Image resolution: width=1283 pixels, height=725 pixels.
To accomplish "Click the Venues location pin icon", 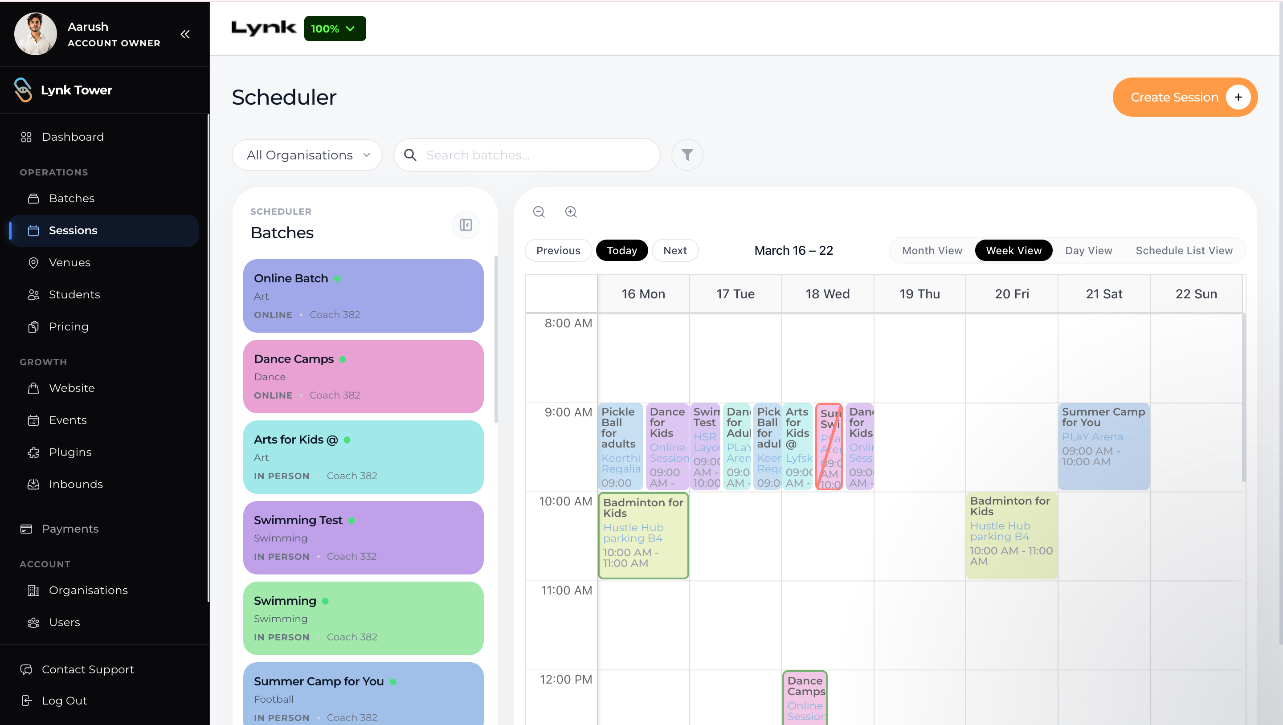I will click(33, 262).
